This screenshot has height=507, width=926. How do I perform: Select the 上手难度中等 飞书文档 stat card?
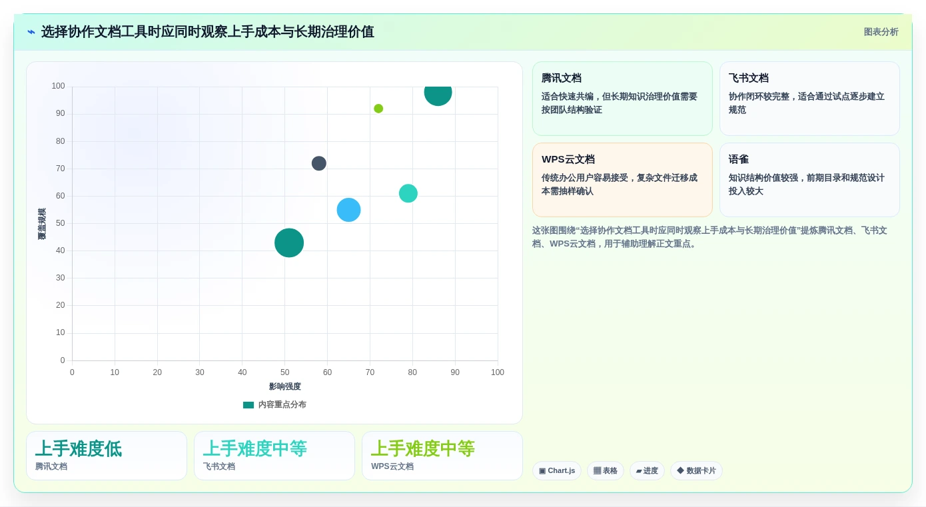pyautogui.click(x=274, y=456)
